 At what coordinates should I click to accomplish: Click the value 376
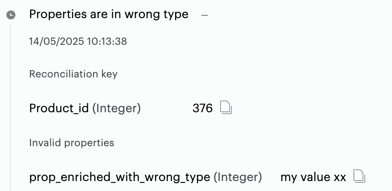(x=202, y=109)
